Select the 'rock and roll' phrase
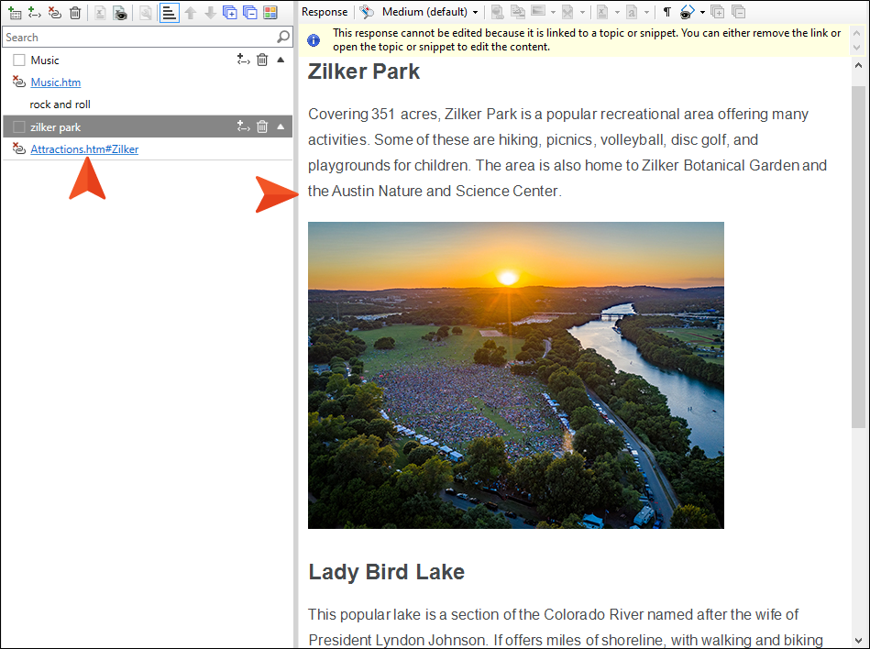The image size is (870, 649). point(60,104)
